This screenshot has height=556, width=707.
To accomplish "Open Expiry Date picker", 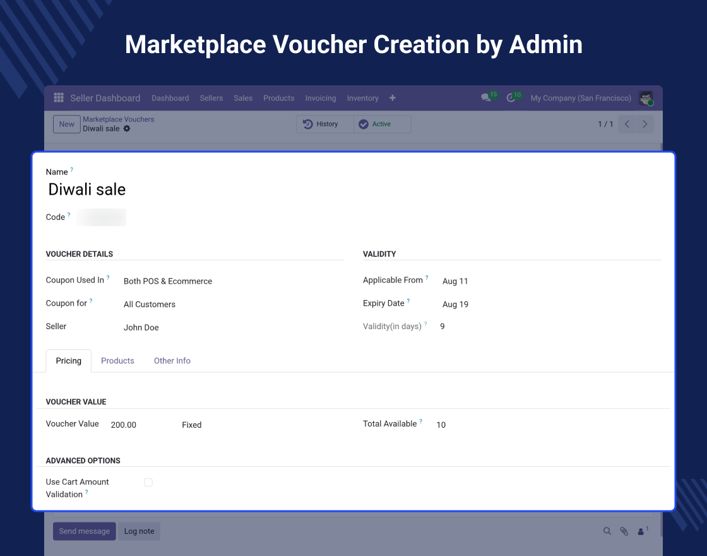I will (455, 304).
